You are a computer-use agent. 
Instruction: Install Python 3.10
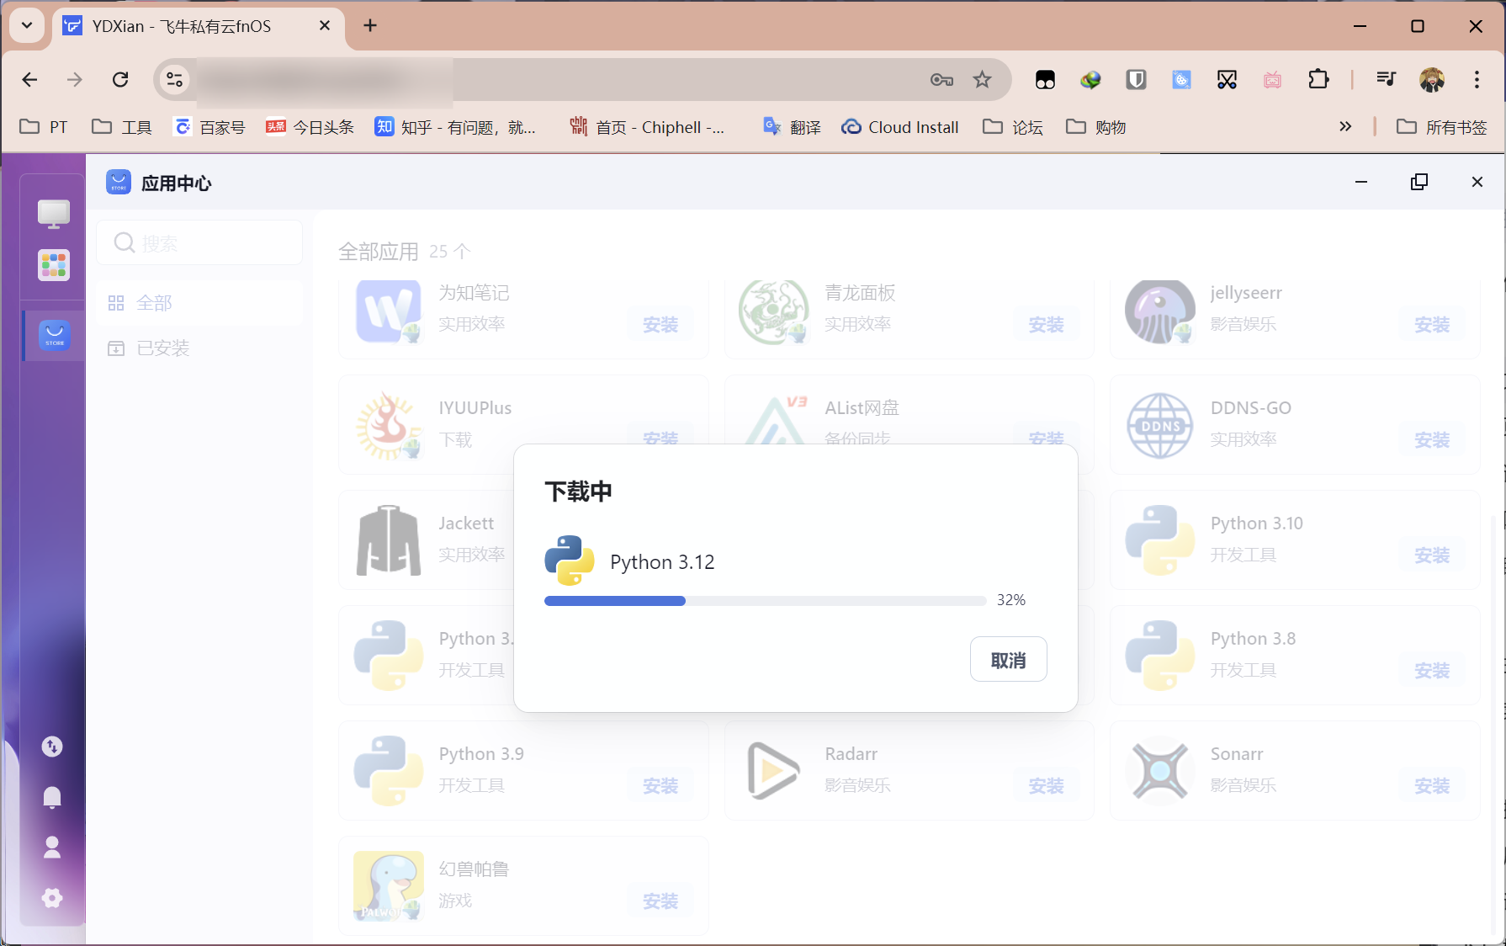(x=1432, y=555)
